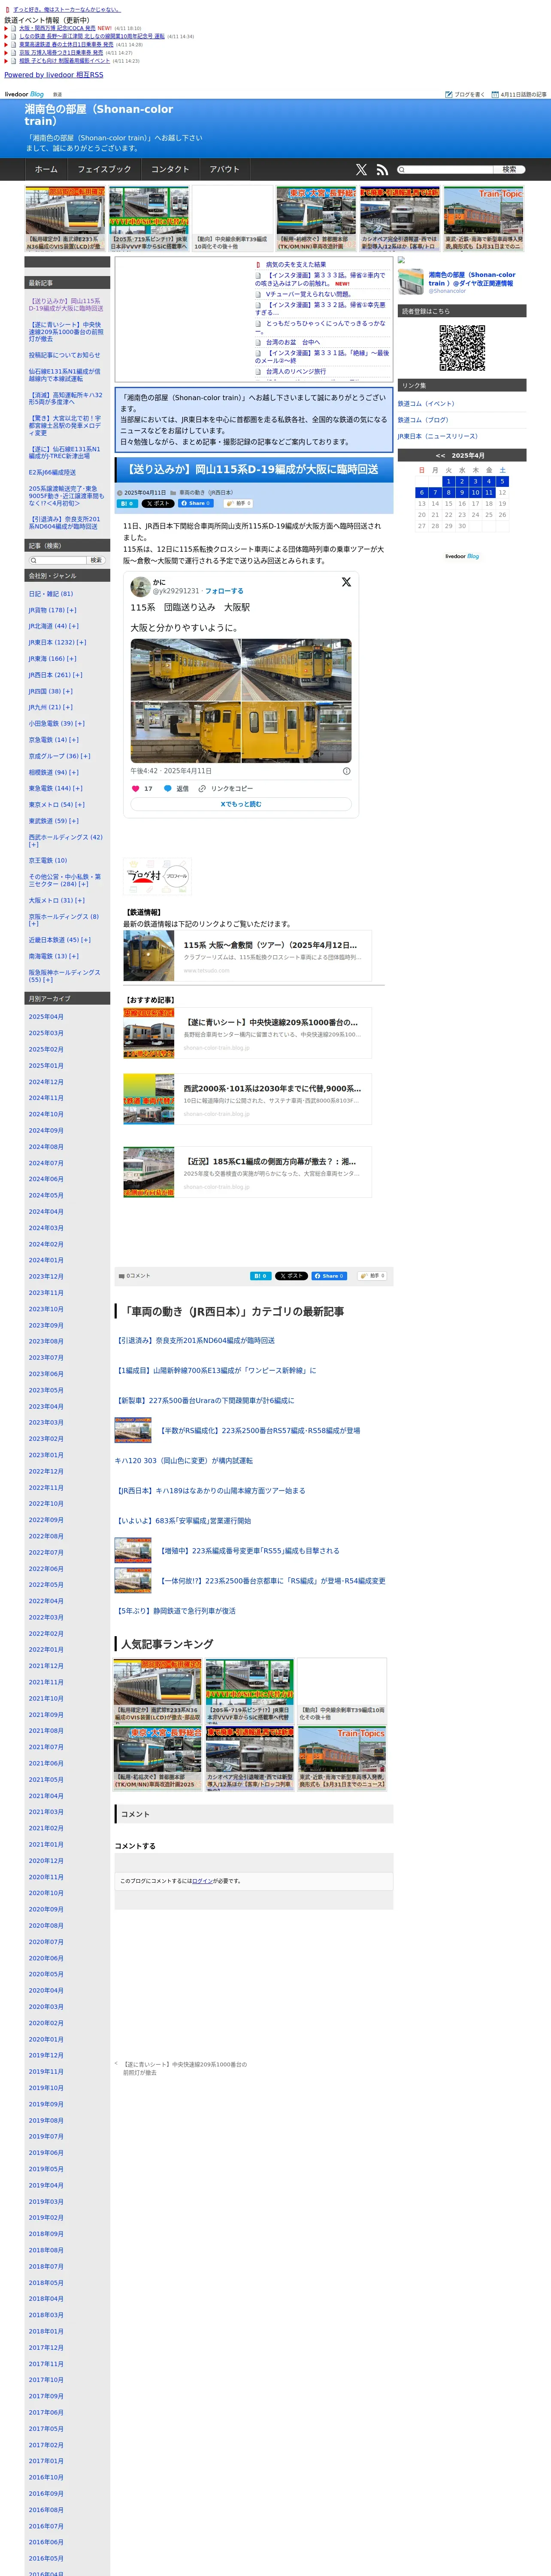Open the X (Twitter) icon in navigation bar
The width and height of the screenshot is (551, 2576).
(x=361, y=170)
